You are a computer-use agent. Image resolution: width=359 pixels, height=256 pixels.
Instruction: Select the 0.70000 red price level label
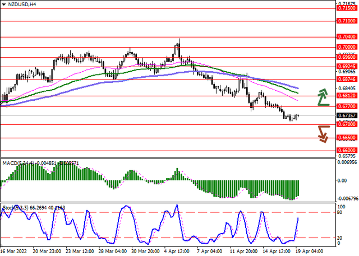tap(347, 47)
